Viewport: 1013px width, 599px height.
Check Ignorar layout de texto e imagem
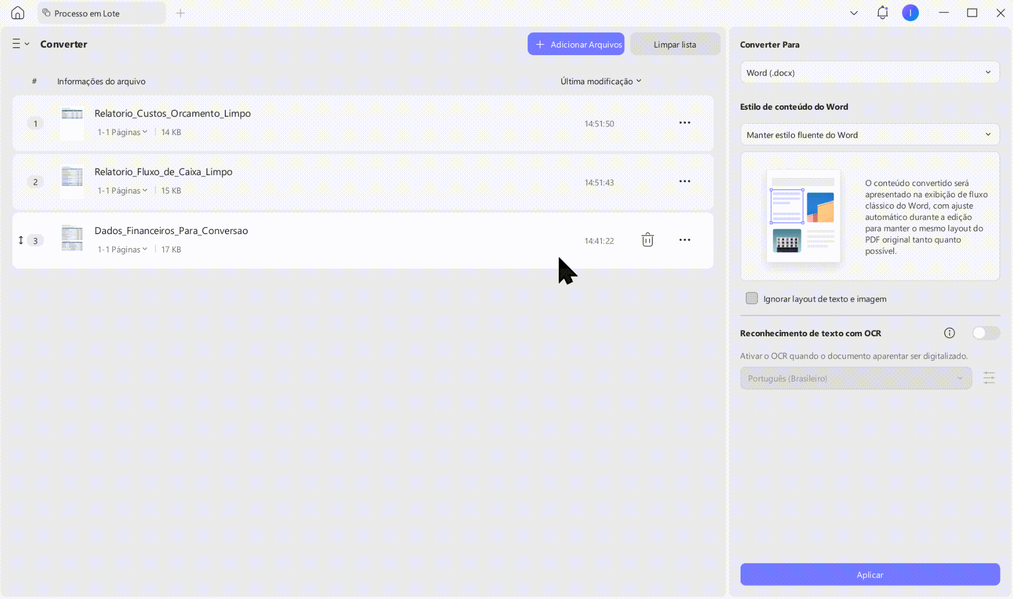(x=751, y=298)
